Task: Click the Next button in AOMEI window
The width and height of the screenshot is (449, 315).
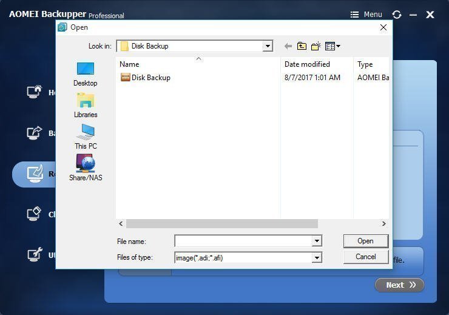Action: pos(399,285)
